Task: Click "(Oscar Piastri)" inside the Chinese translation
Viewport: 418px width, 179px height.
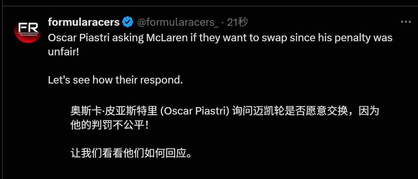Action: (x=195, y=111)
